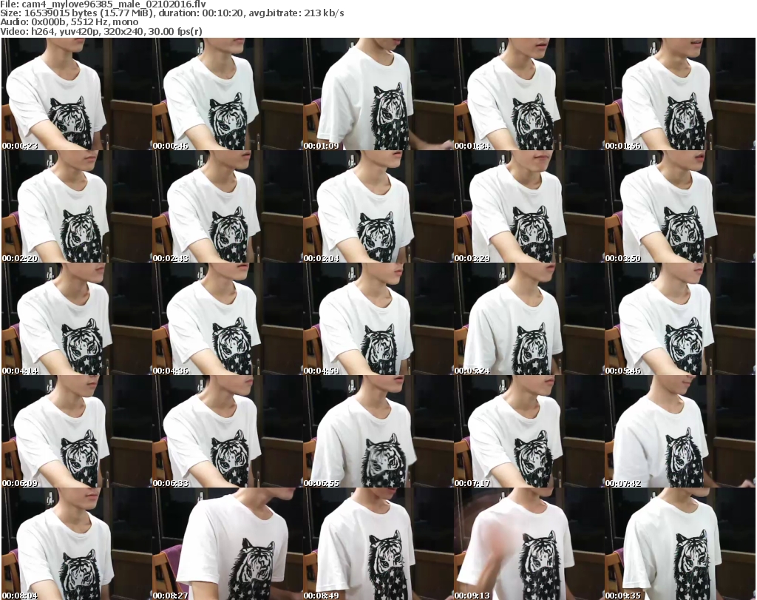Viewport: 757px width, 600px height.
Task: Pick the frame labeled 00:01:34
Action: pyautogui.click(x=529, y=94)
